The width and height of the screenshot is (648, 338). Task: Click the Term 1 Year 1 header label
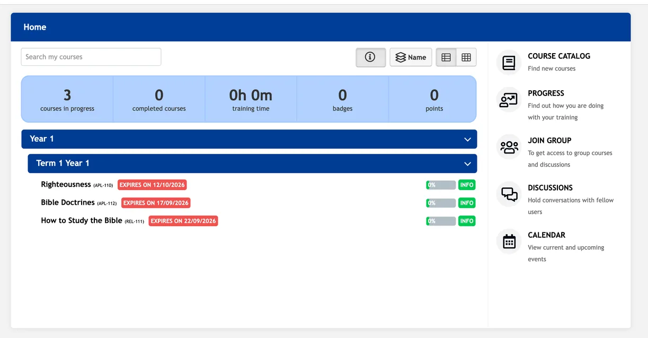point(63,163)
